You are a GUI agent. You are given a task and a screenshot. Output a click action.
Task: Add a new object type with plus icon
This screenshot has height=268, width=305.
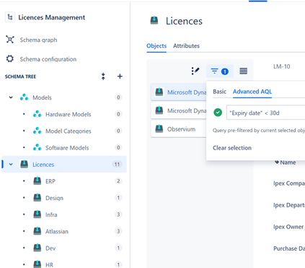[x=120, y=77]
